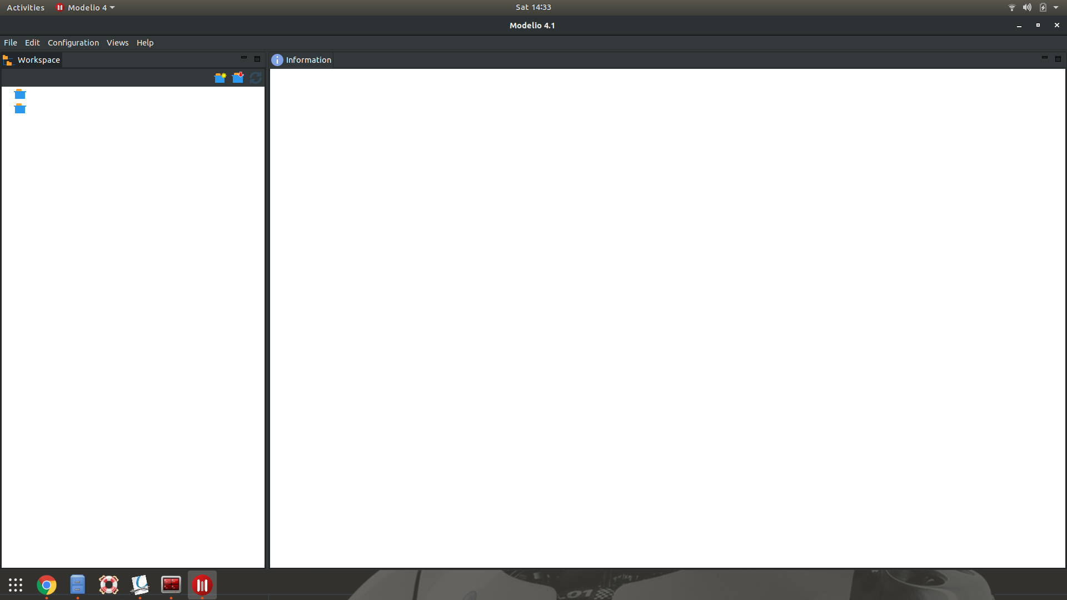
Task: Select the first project item in Workspace
Action: pos(20,94)
